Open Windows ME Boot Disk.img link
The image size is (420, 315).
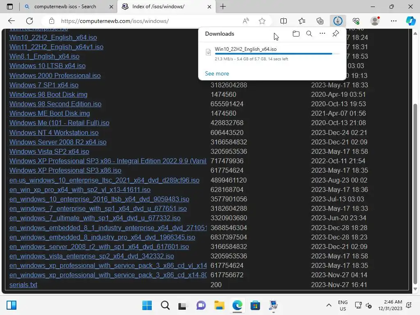(x=50, y=113)
